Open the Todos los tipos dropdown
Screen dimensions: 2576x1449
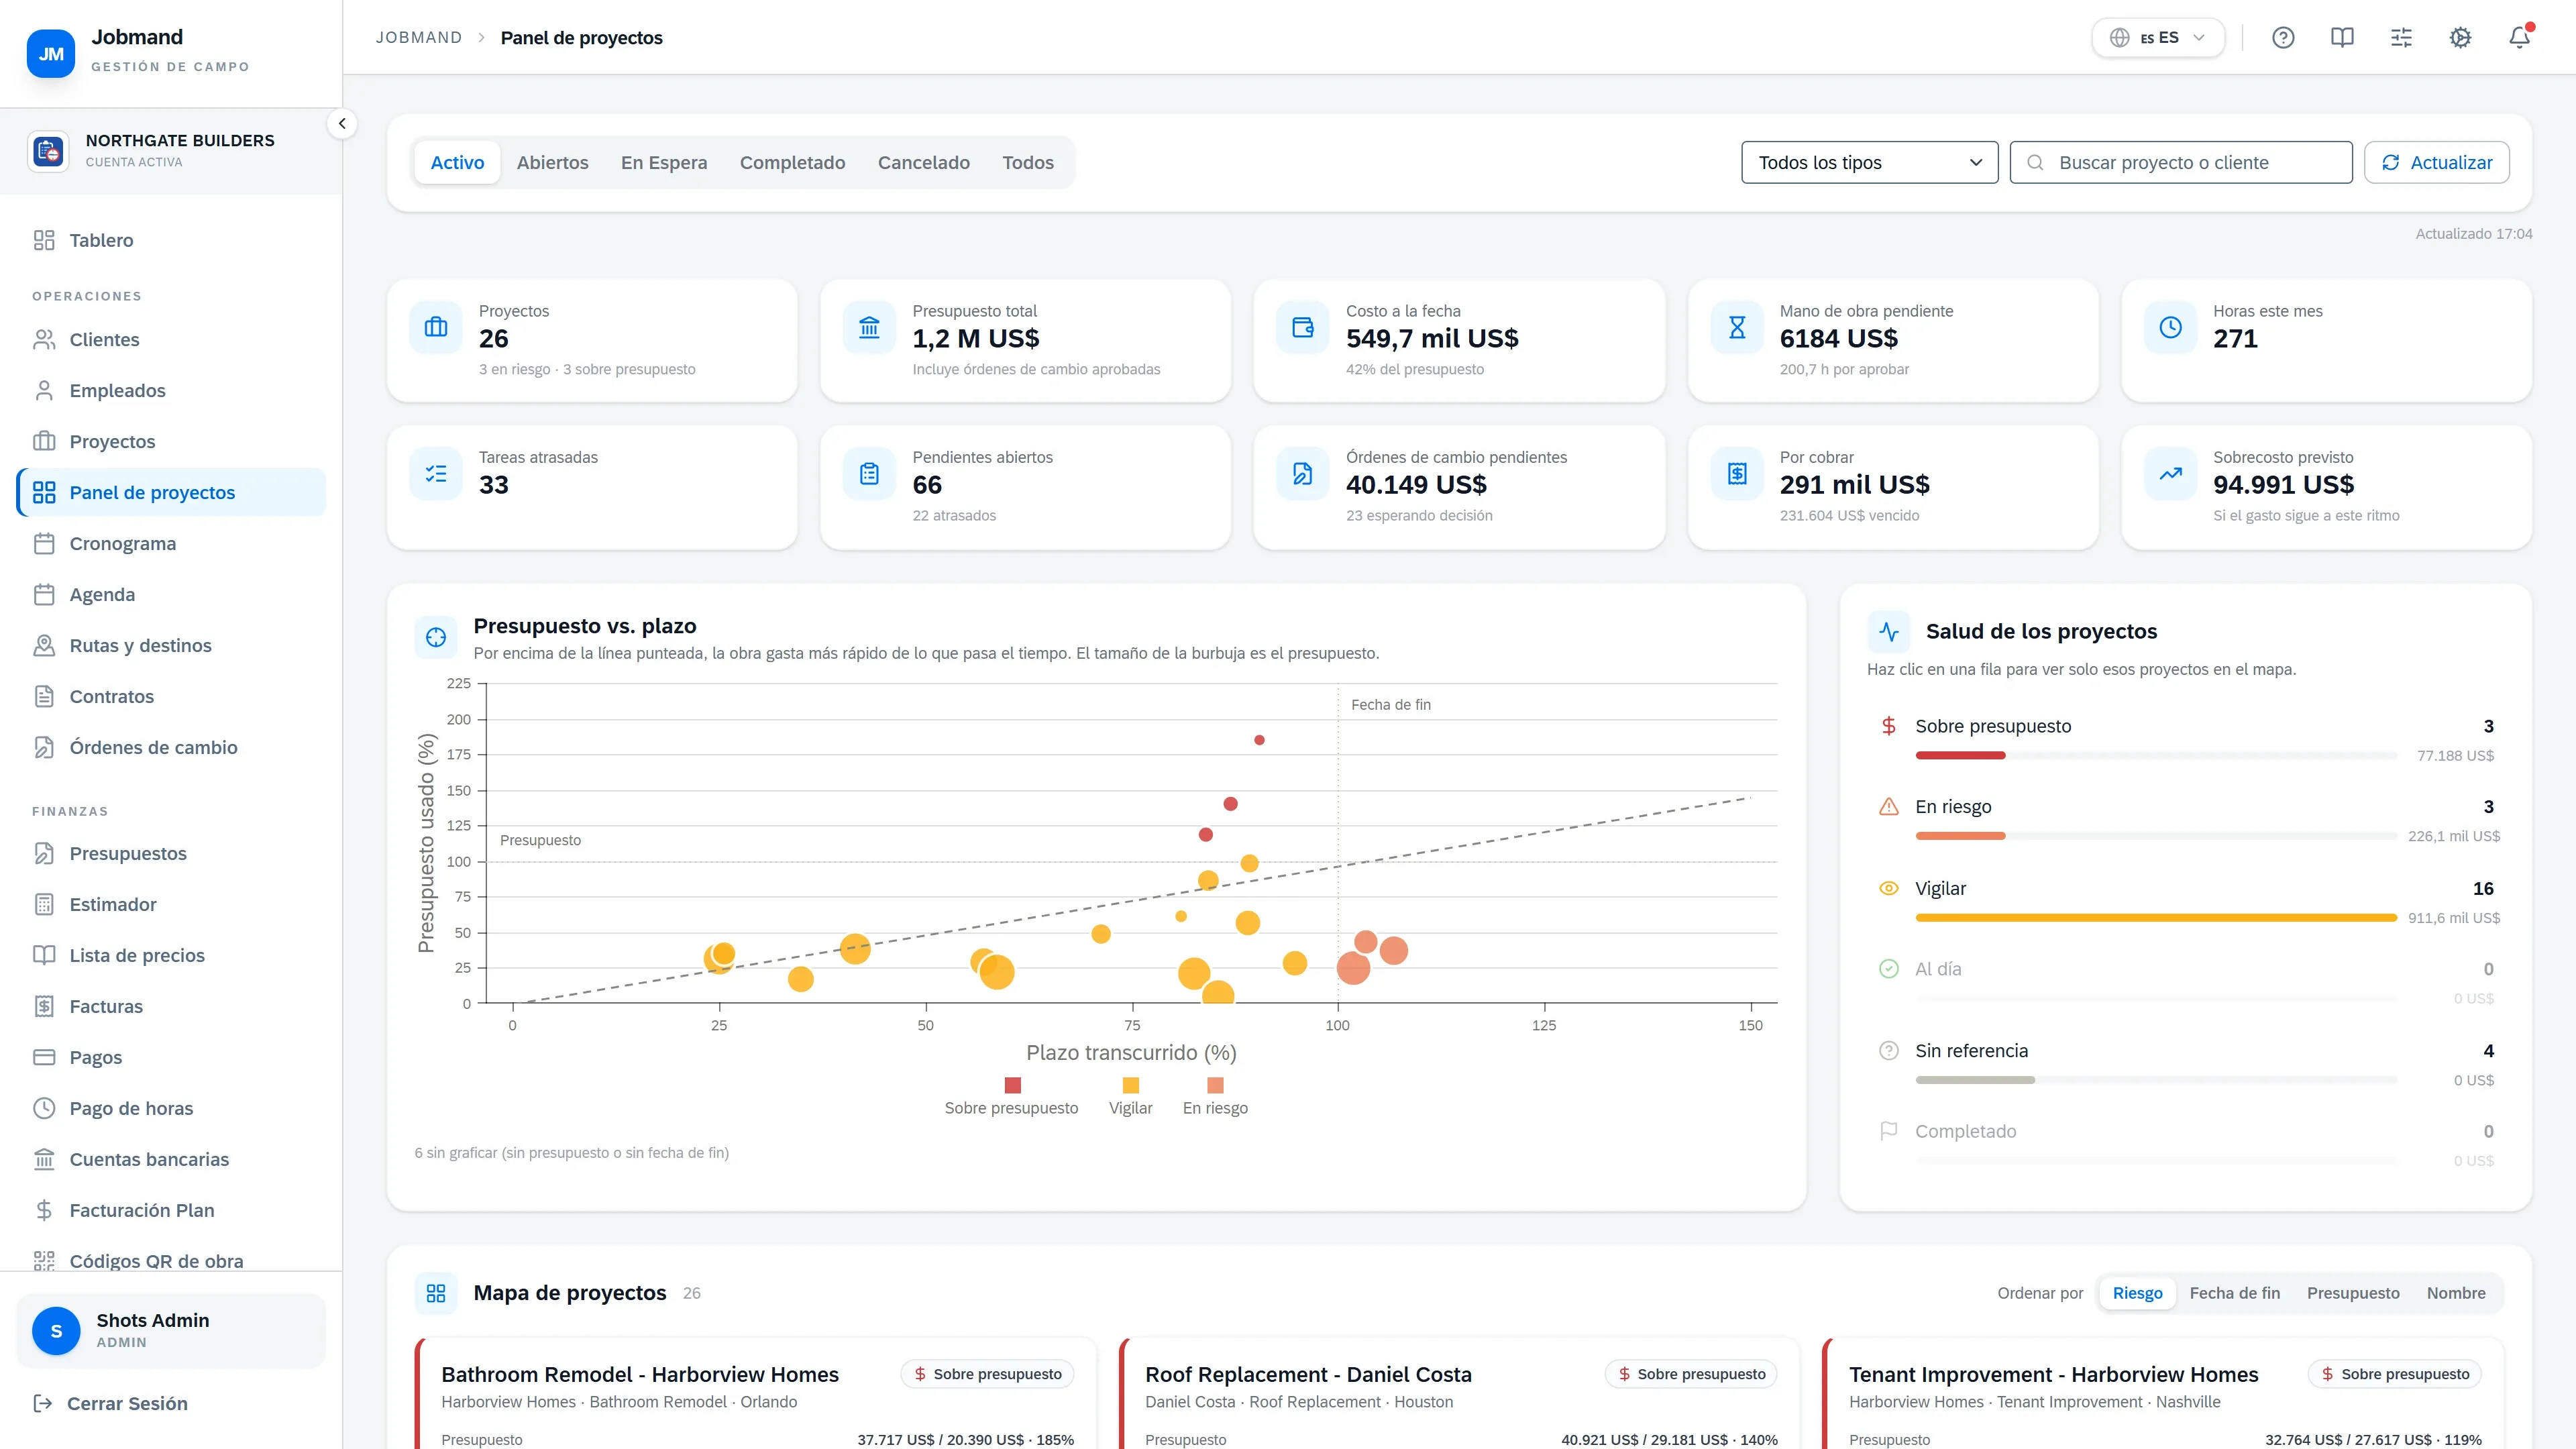tap(1869, 162)
